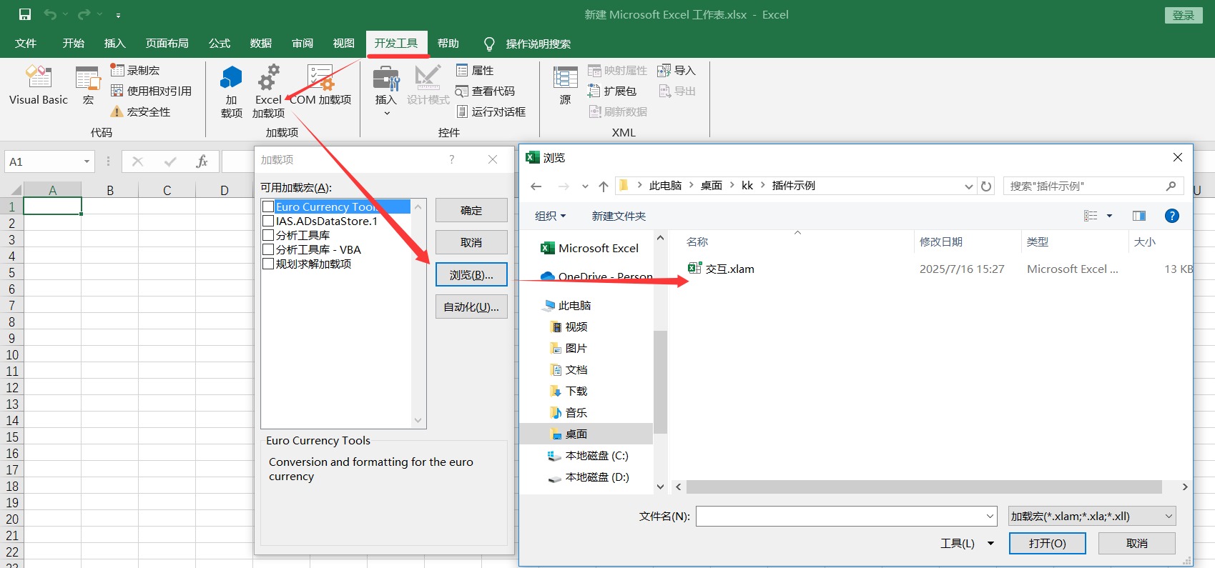Enable the 分析工具库 - VBA checkbox
This screenshot has width=1215, height=568.
[268, 249]
